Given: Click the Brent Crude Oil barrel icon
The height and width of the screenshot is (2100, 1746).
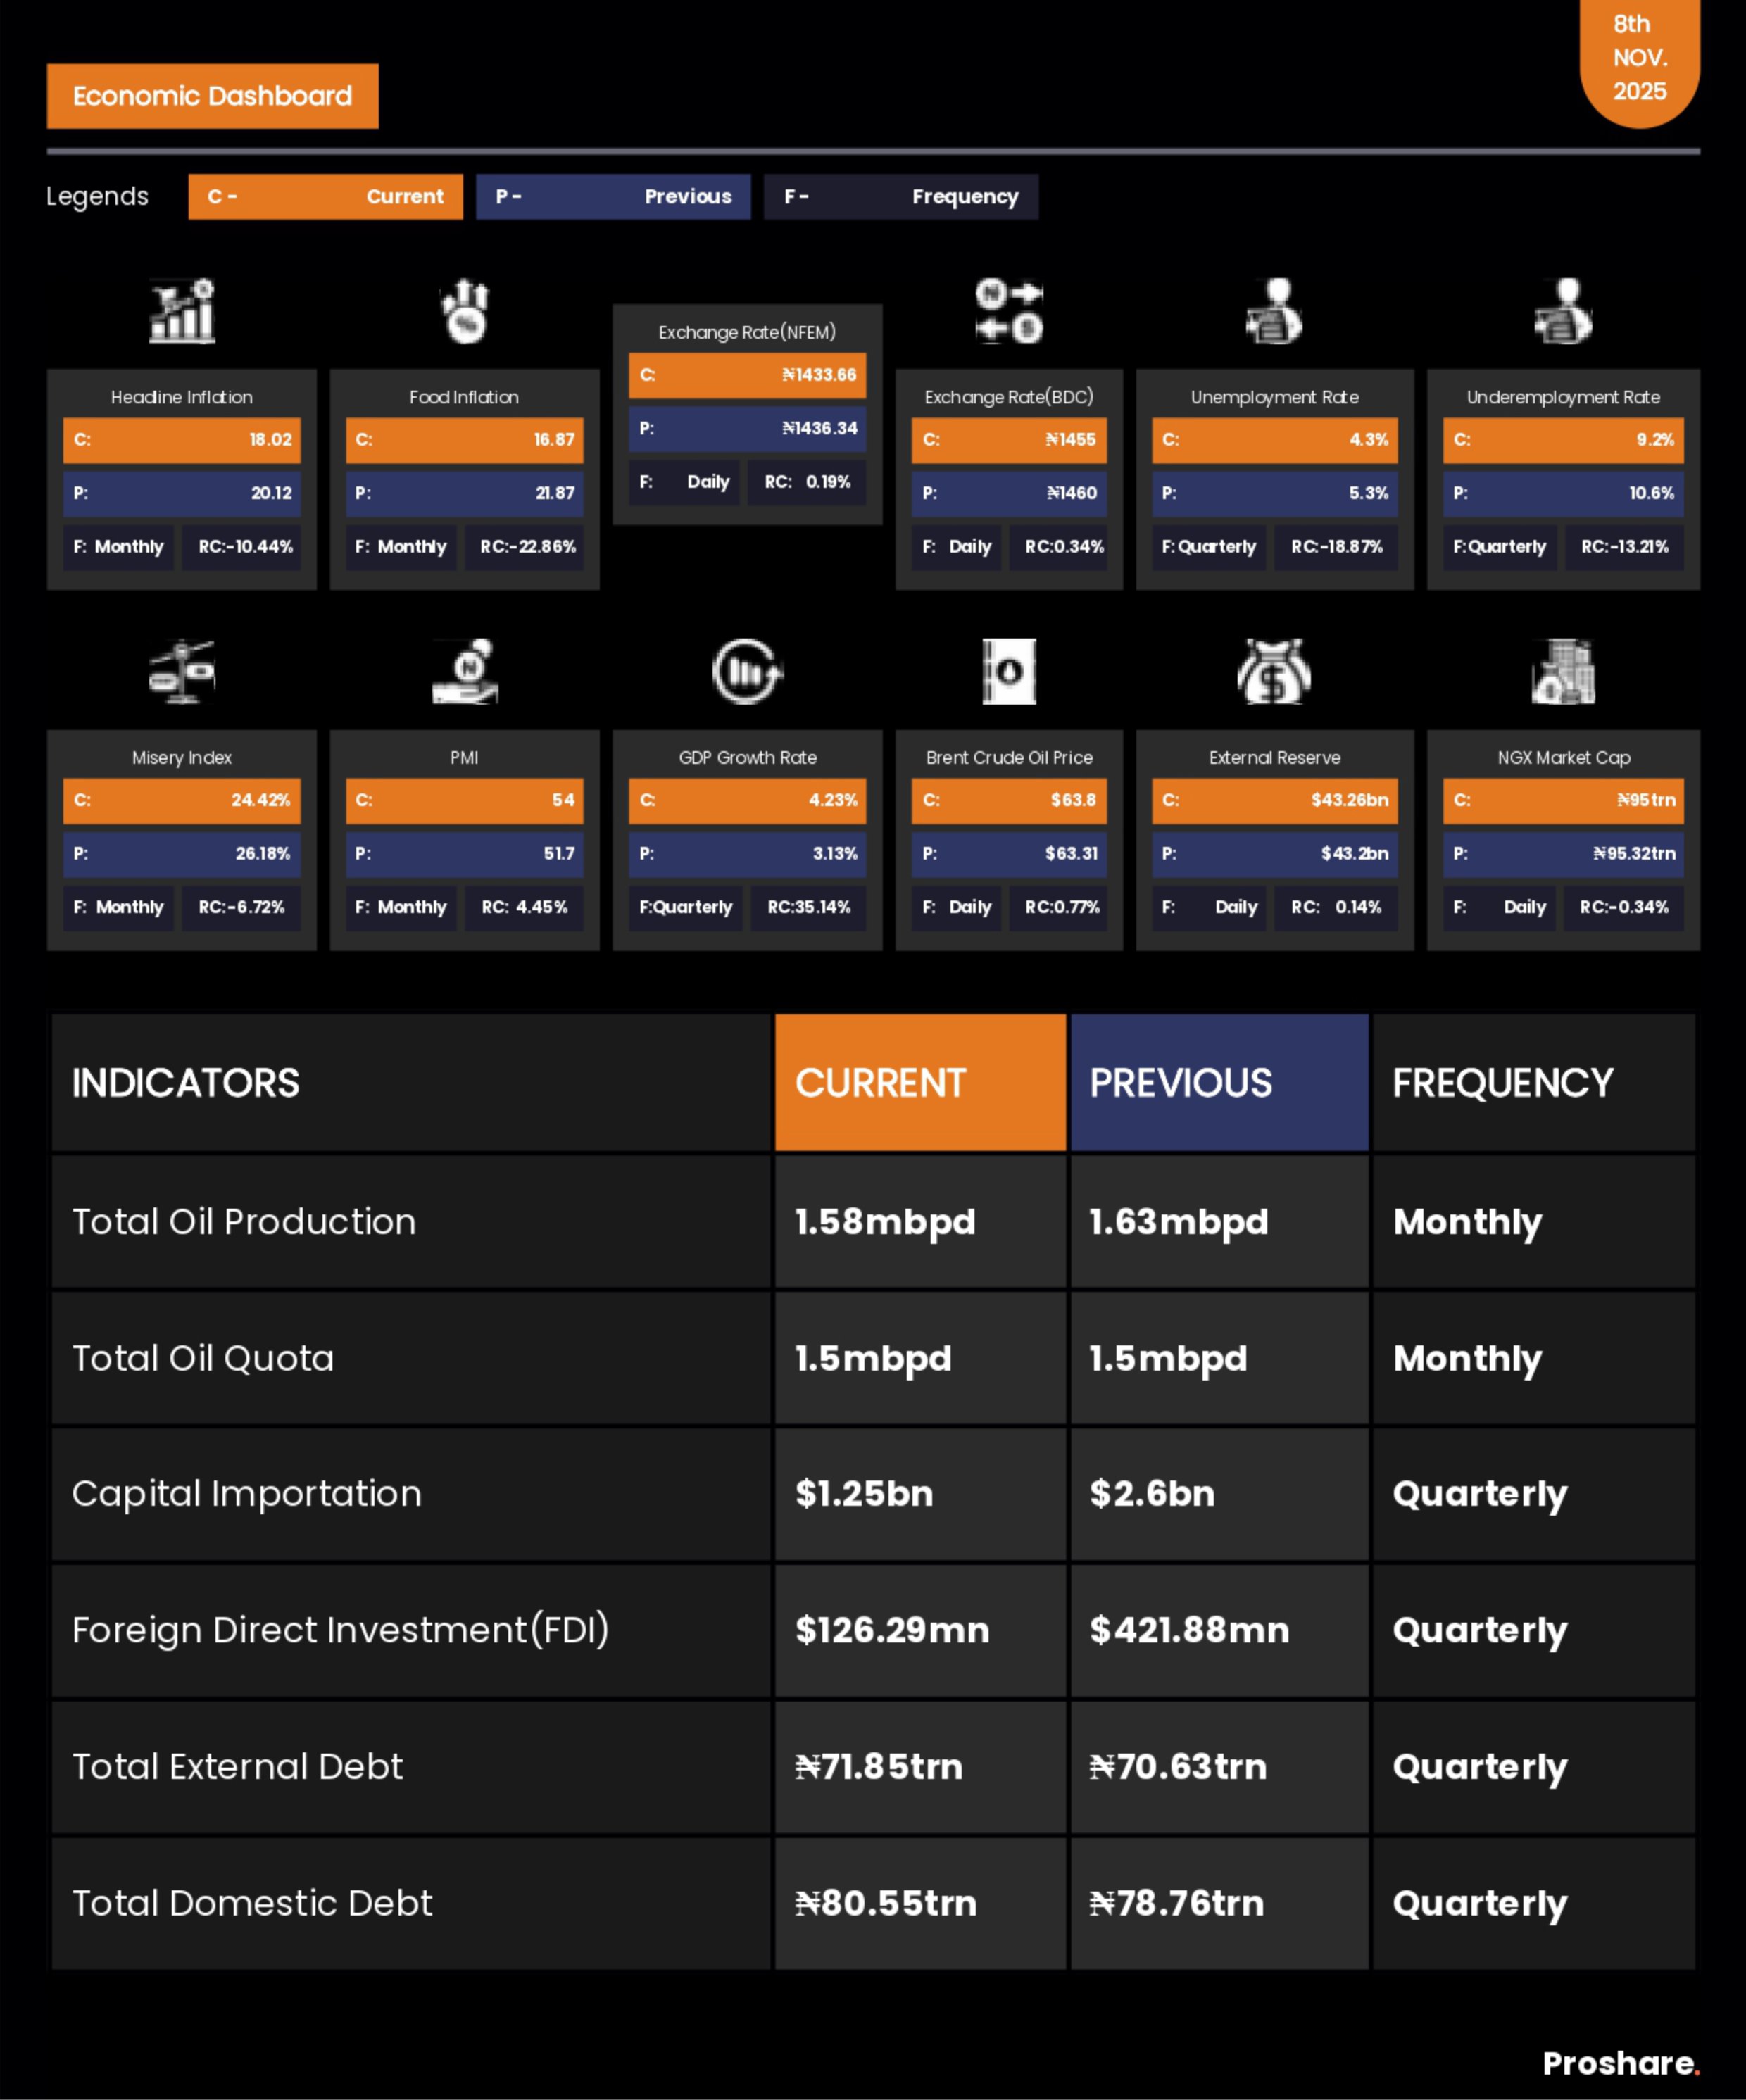Looking at the screenshot, I should (1009, 671).
